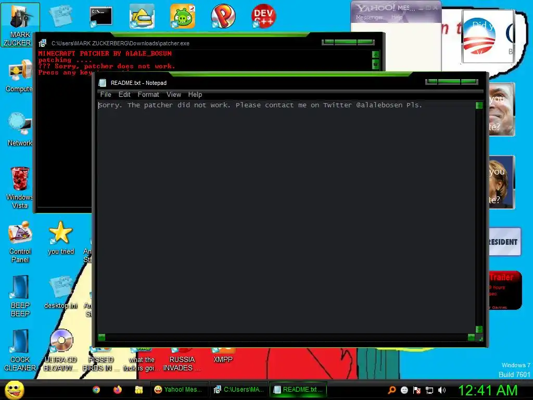Open the Windows Vista recycle bin icon
This screenshot has width=533, height=400.
(x=20, y=187)
